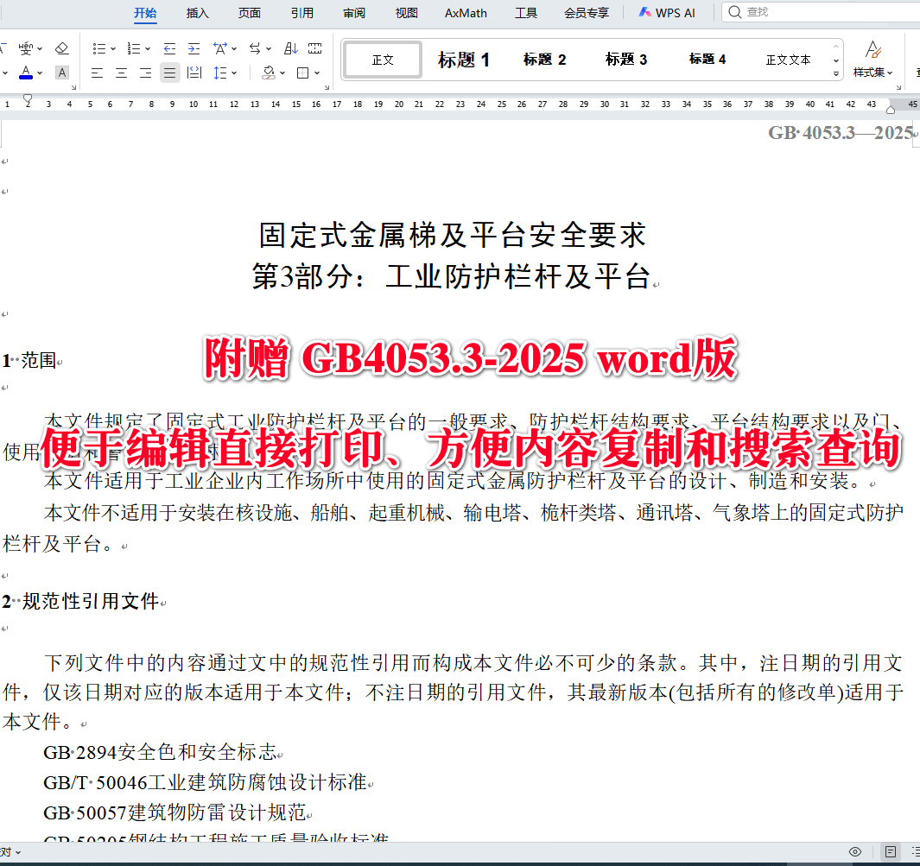920x866 pixels.
Task: Switch to the 插入 ribbon tab
Action: pos(197,13)
